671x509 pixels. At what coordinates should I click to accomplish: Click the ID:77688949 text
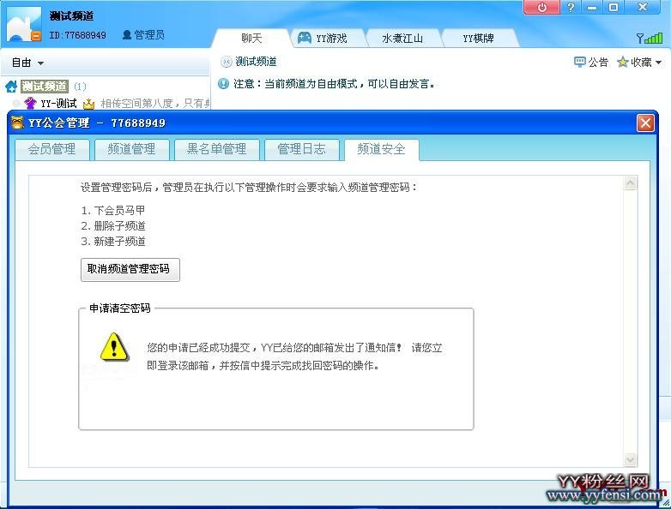(77, 35)
